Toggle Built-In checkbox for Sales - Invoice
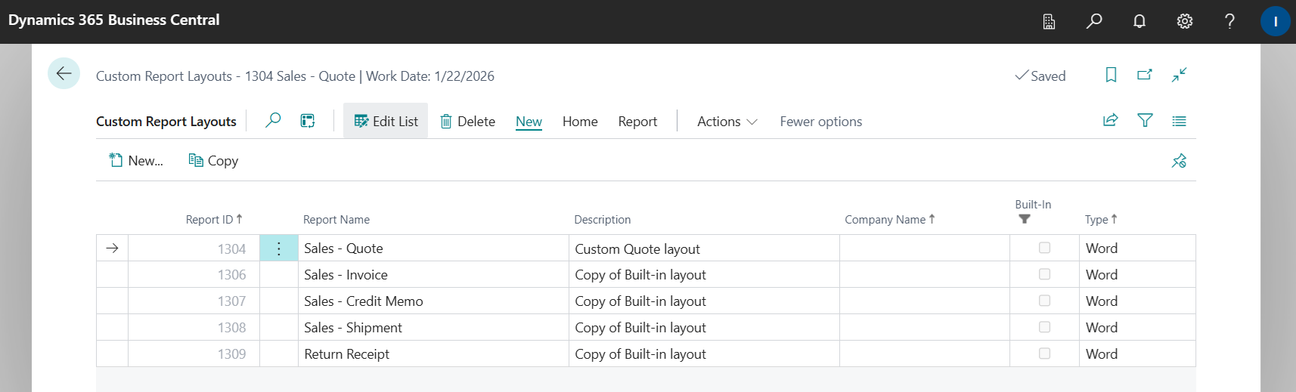 [x=1044, y=274]
